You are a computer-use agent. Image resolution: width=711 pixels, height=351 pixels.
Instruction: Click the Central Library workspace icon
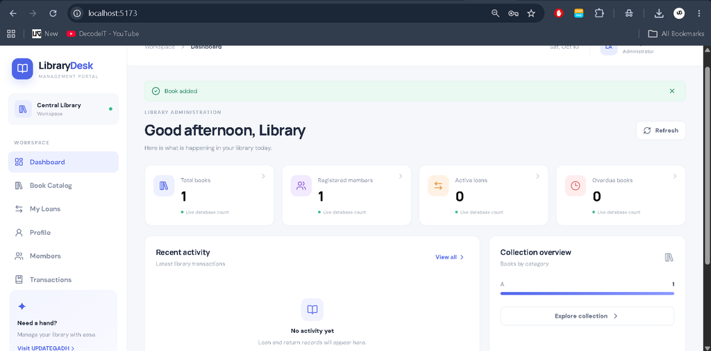[23, 109]
